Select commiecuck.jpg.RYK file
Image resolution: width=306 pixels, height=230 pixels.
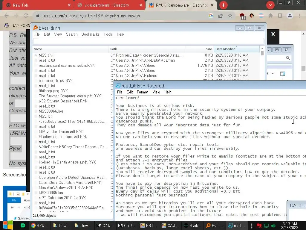pos(56,81)
